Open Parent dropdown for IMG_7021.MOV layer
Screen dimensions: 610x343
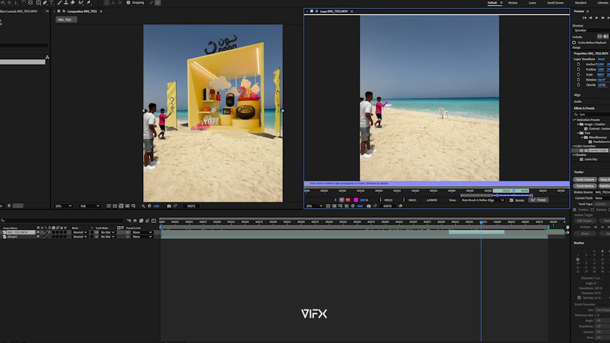click(142, 232)
